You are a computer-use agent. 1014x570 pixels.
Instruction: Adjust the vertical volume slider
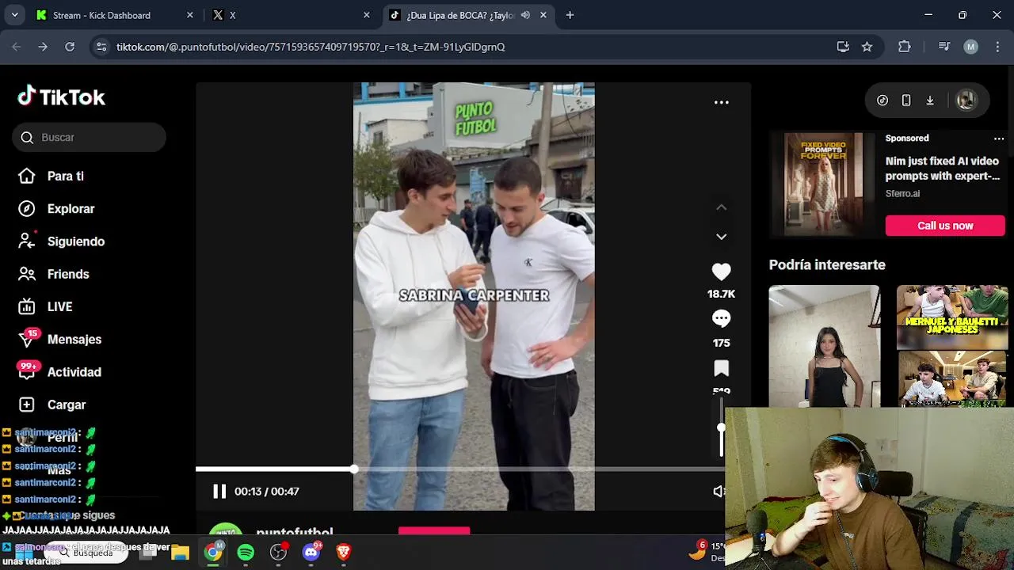tap(721, 427)
